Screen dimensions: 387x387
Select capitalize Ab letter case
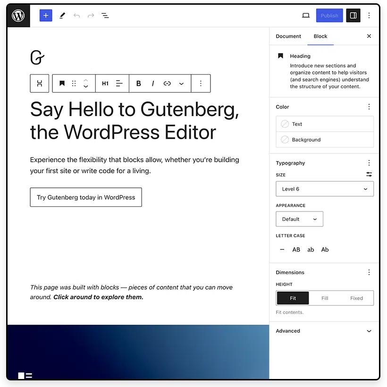point(325,250)
